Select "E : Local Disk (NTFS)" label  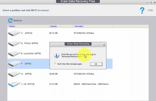coord(31,53)
